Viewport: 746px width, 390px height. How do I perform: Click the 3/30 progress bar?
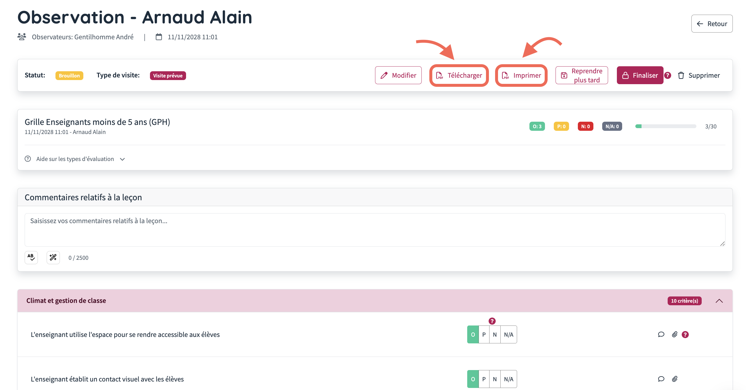pyautogui.click(x=666, y=126)
